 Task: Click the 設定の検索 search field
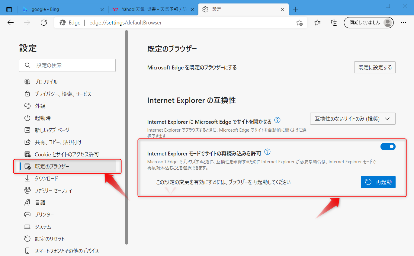(x=67, y=65)
